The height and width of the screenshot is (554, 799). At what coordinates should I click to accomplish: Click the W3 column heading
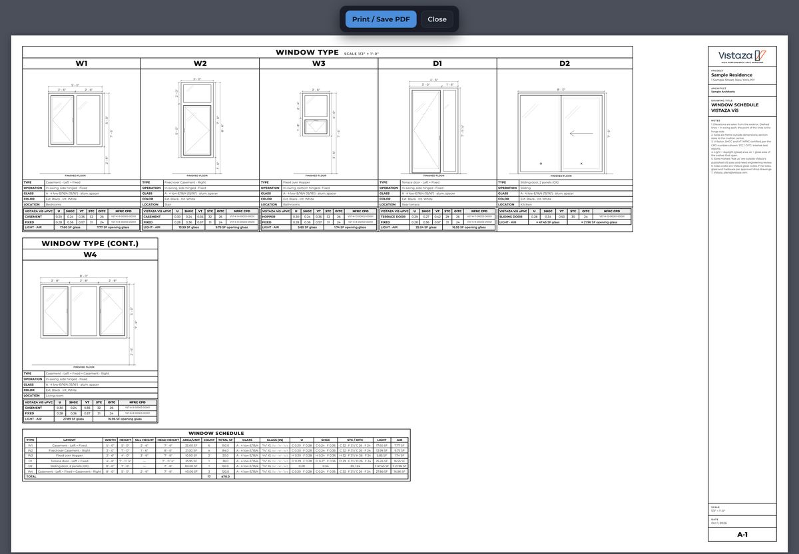[x=319, y=64]
